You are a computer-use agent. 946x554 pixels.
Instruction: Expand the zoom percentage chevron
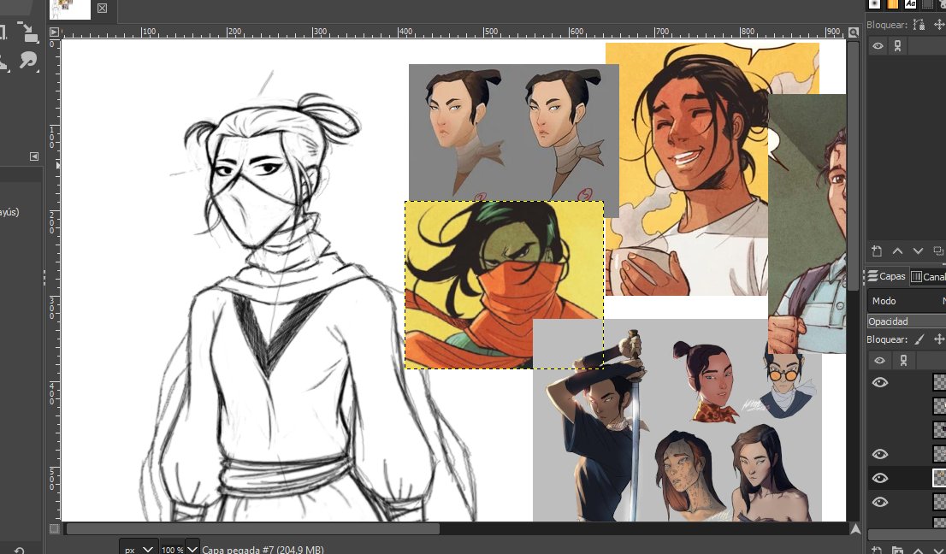[192, 549]
